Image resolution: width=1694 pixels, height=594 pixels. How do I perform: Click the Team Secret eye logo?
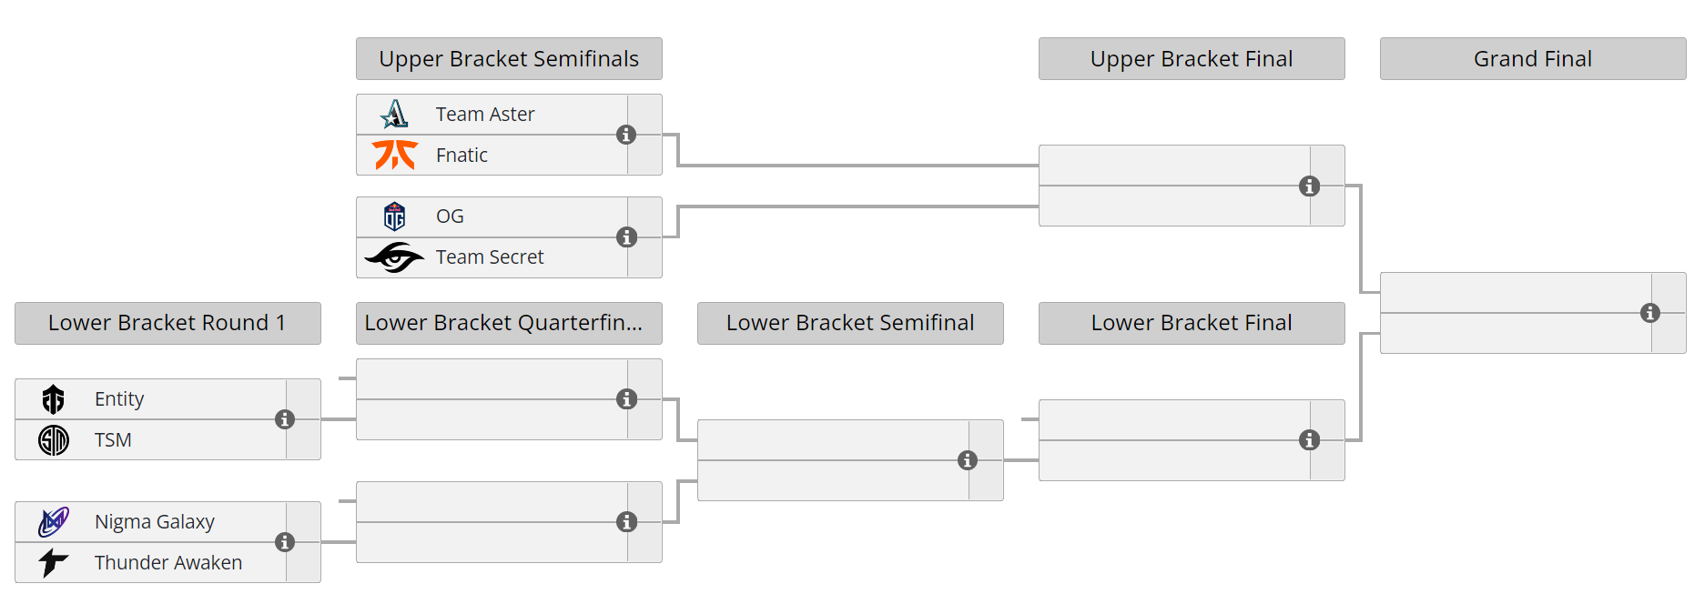394,257
